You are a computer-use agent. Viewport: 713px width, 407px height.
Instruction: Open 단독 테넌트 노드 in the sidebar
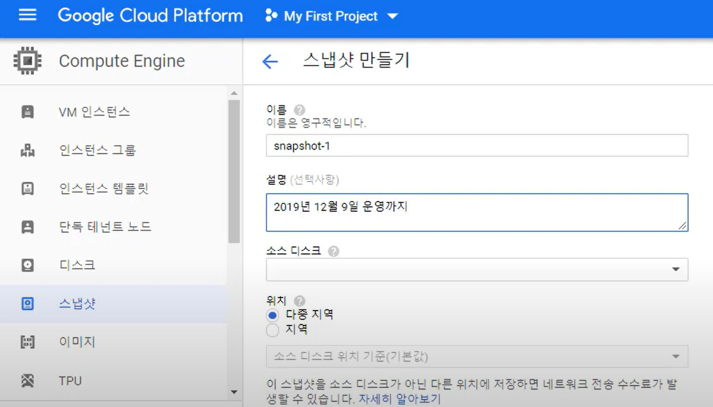113,227
